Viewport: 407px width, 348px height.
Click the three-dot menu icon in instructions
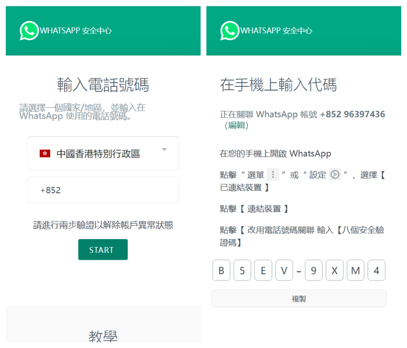(x=273, y=175)
